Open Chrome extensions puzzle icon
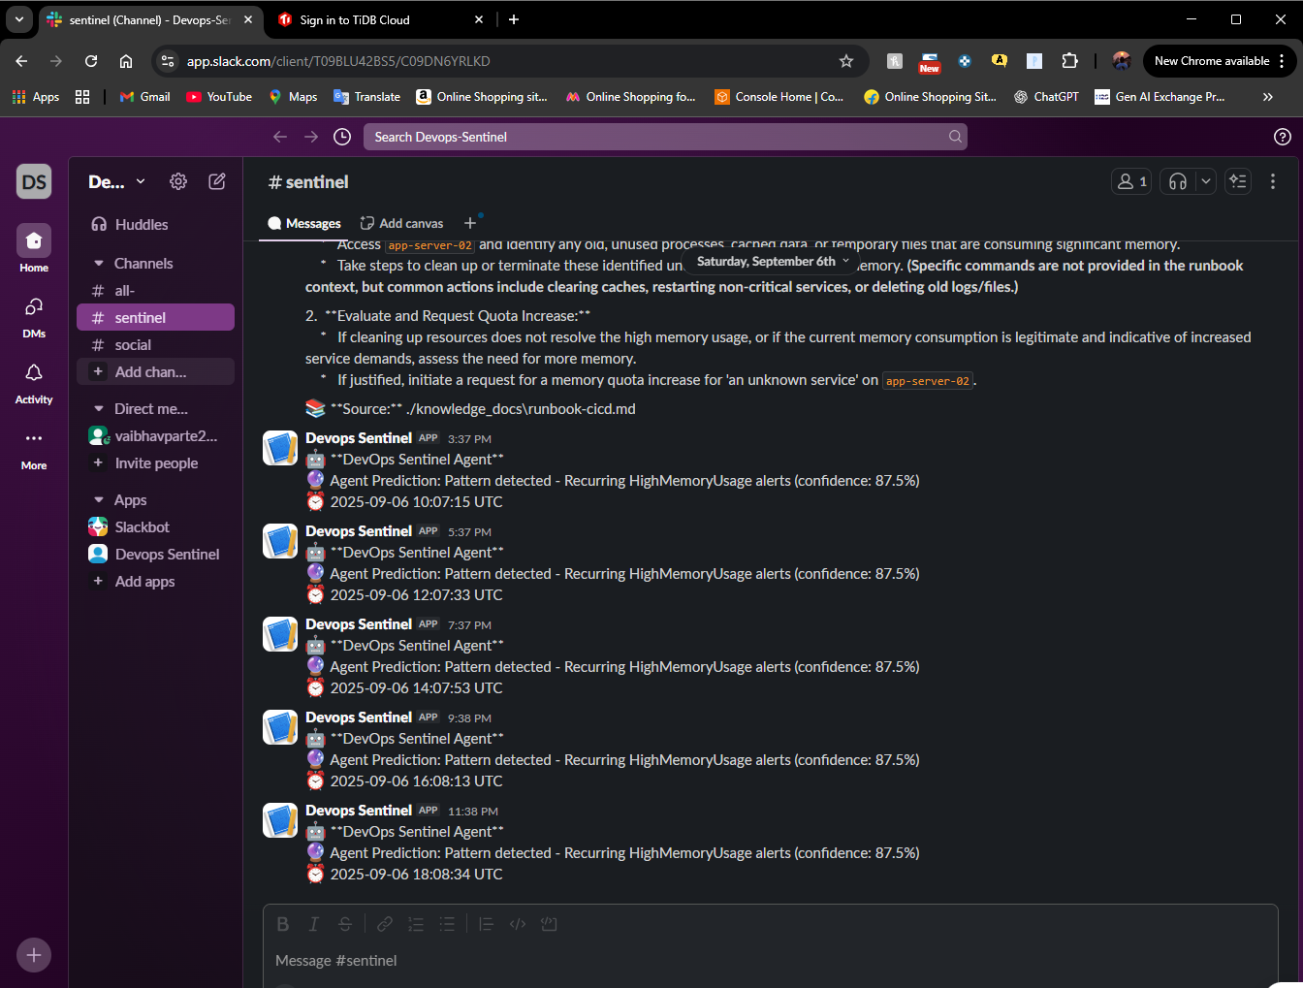The width and height of the screenshot is (1303, 988). [1069, 61]
